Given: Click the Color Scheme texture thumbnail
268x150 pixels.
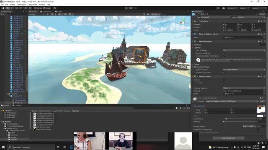Looking at the screenshot, I should coord(261,109).
